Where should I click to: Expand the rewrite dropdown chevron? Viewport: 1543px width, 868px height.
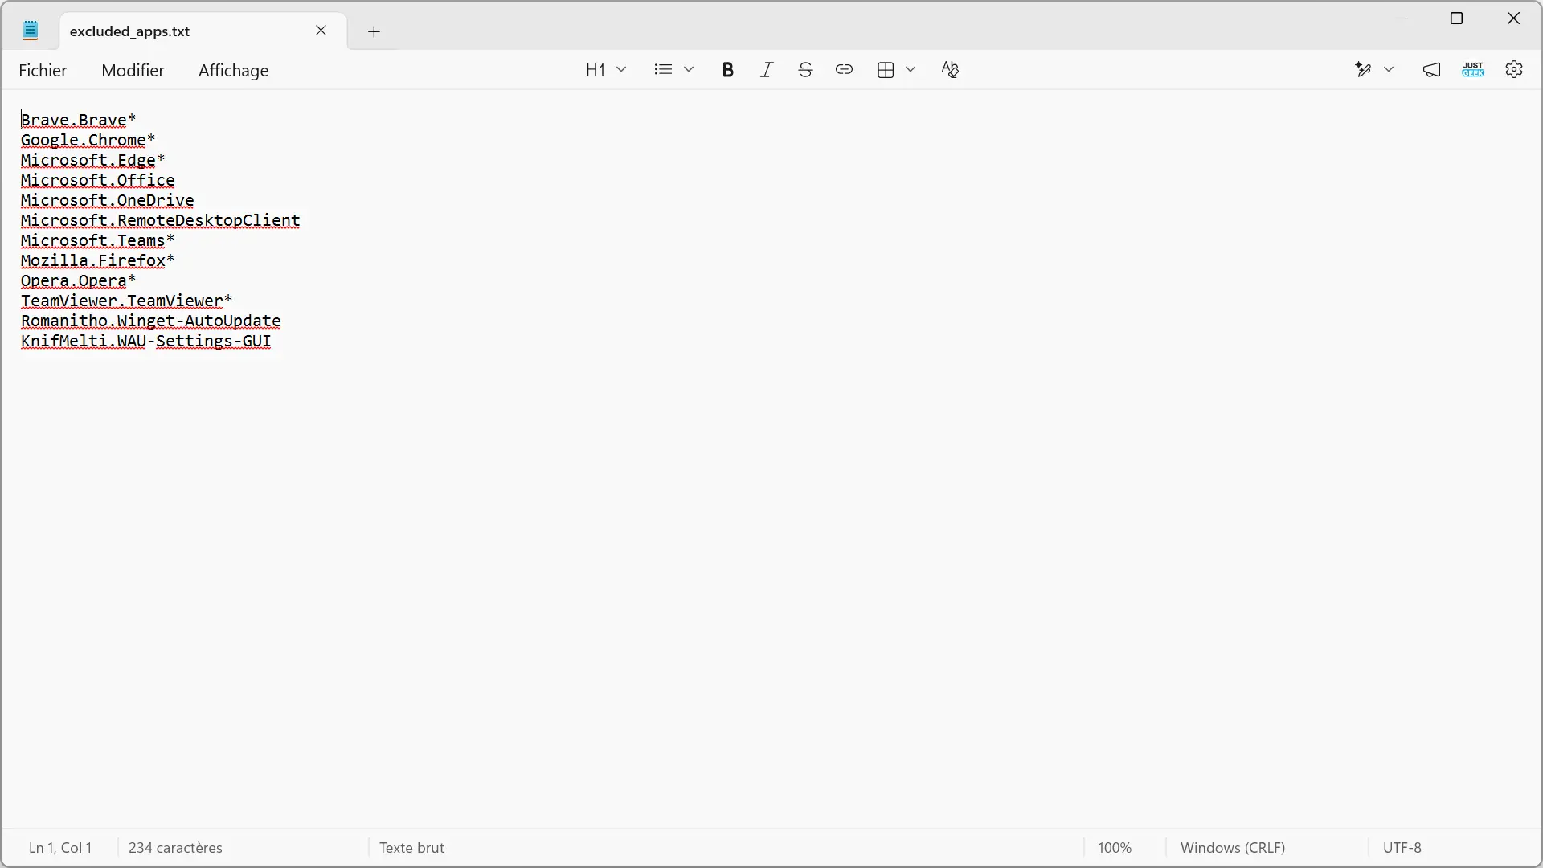1389,70
